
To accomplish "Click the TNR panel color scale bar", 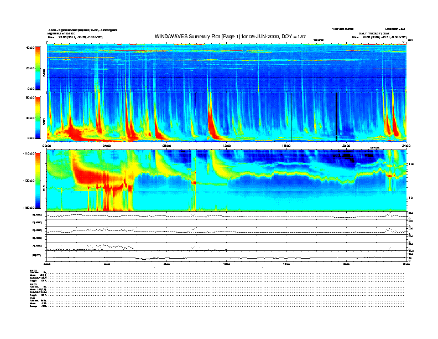I will click(38, 181).
